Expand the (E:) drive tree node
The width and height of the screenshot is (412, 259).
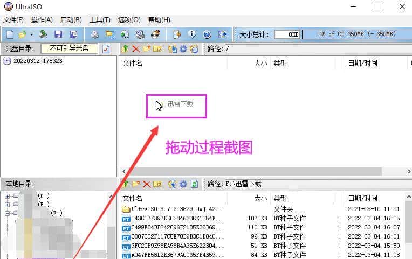tap(8, 205)
